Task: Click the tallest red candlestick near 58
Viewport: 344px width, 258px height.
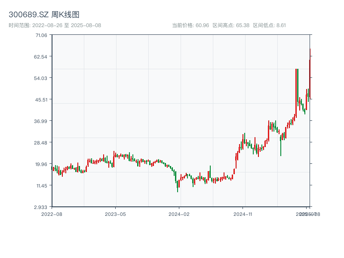Action: coord(296,92)
